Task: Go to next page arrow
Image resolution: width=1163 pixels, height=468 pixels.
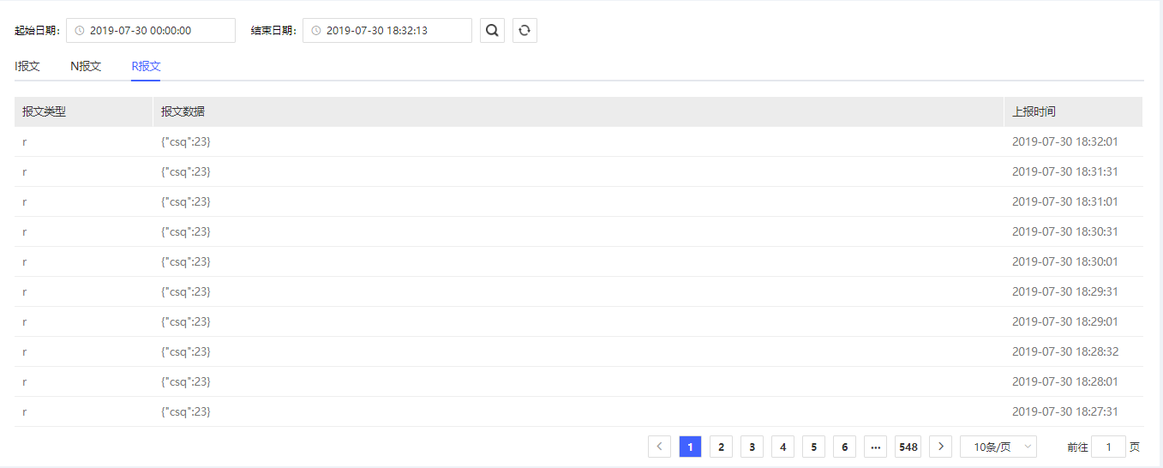Action: [x=940, y=447]
